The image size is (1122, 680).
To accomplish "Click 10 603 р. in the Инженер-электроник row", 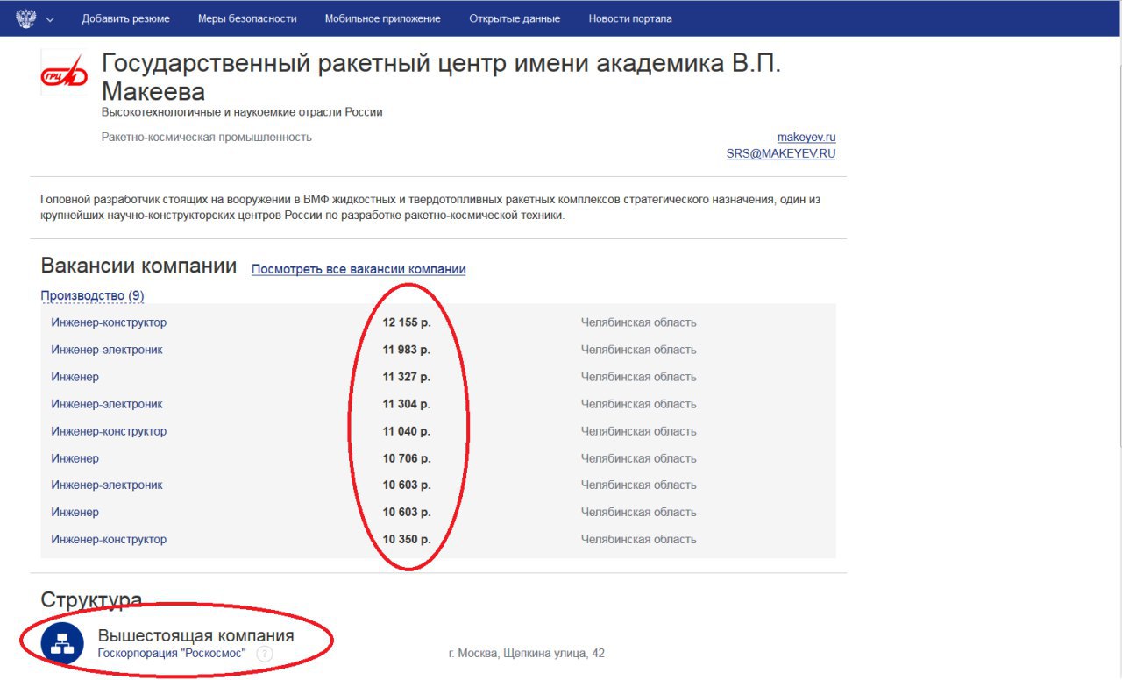I will click(407, 485).
